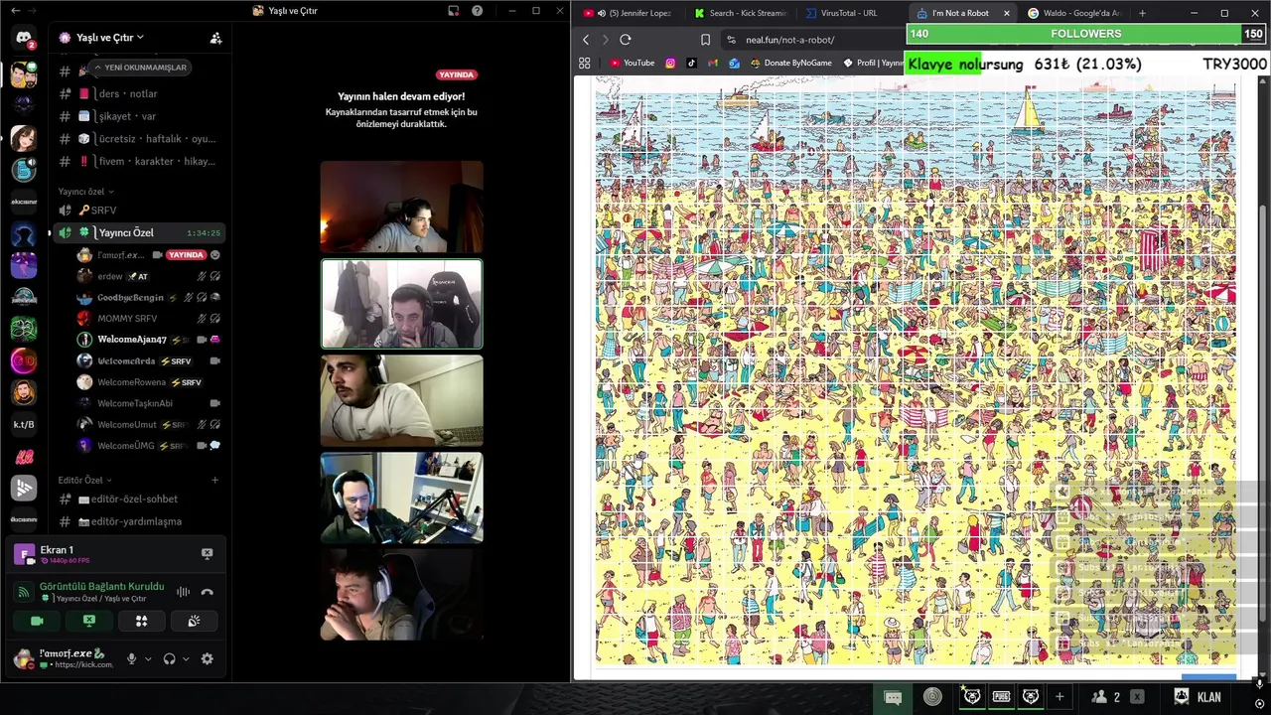Screen dimensions: 1271x715
Task: Open the editör-yardımlaşma channel
Action: [x=139, y=521]
